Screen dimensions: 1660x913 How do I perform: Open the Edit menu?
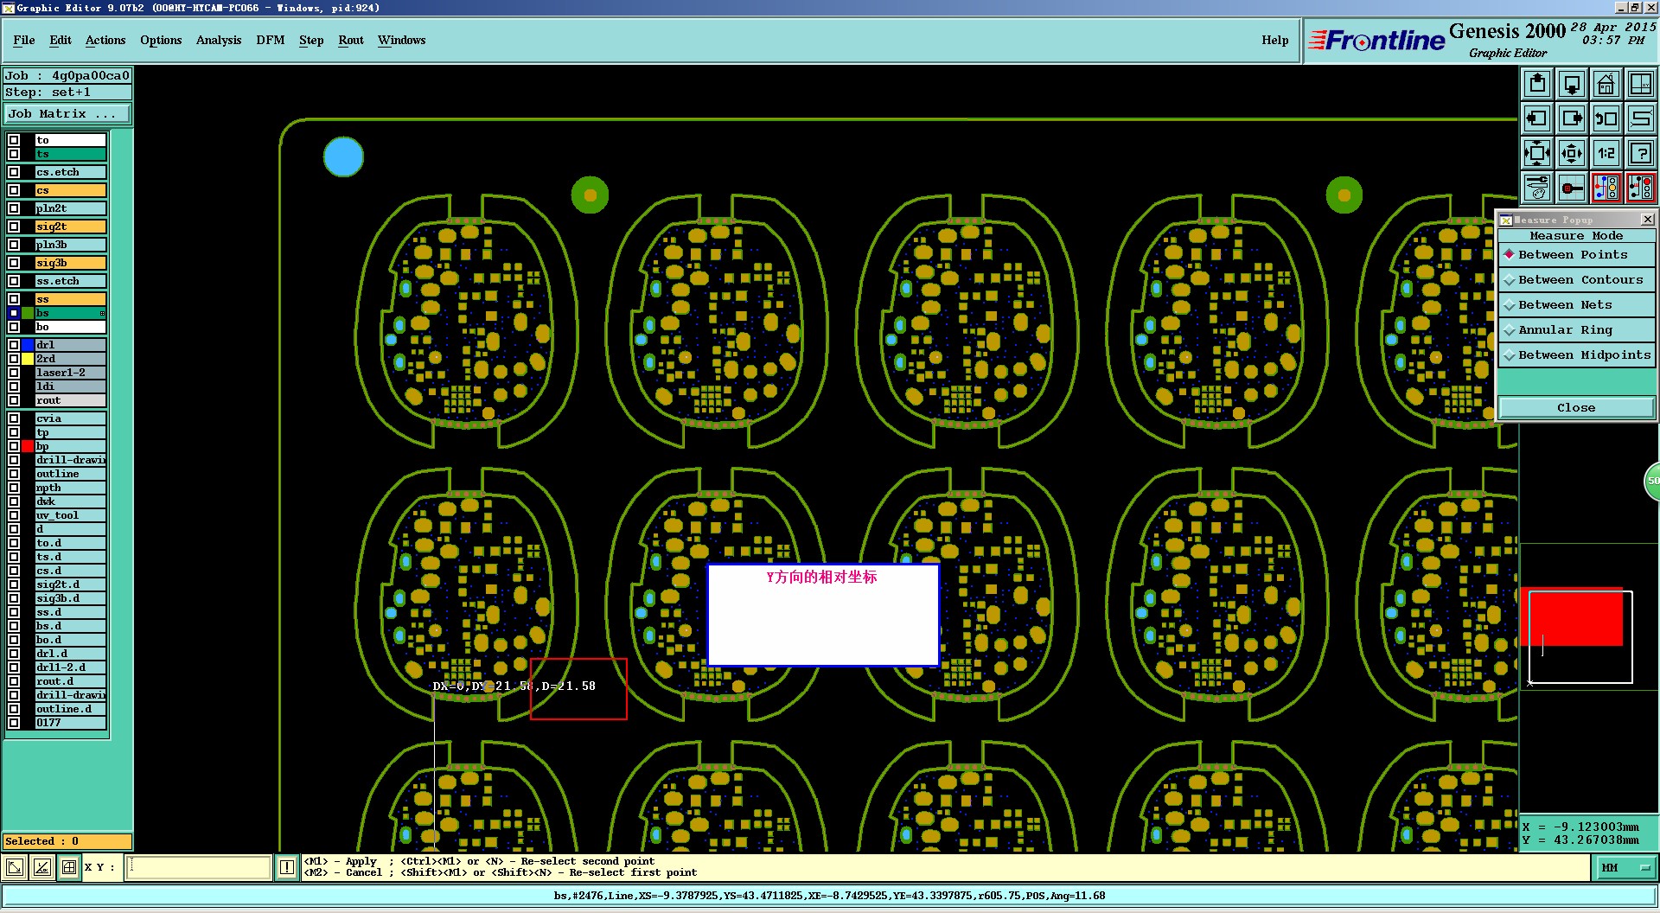point(61,41)
